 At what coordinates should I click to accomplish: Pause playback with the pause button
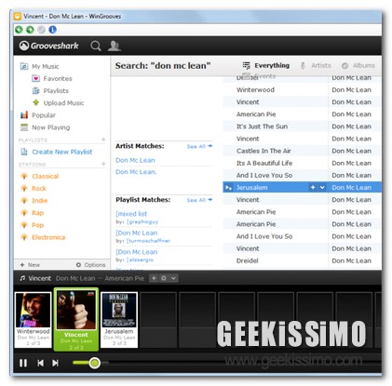coord(23,363)
